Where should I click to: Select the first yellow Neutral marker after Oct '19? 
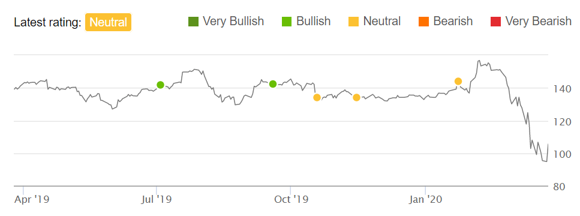(x=317, y=98)
